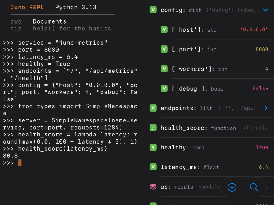Click the False debug value
Screen dimensions: 274x205
pos(260,88)
